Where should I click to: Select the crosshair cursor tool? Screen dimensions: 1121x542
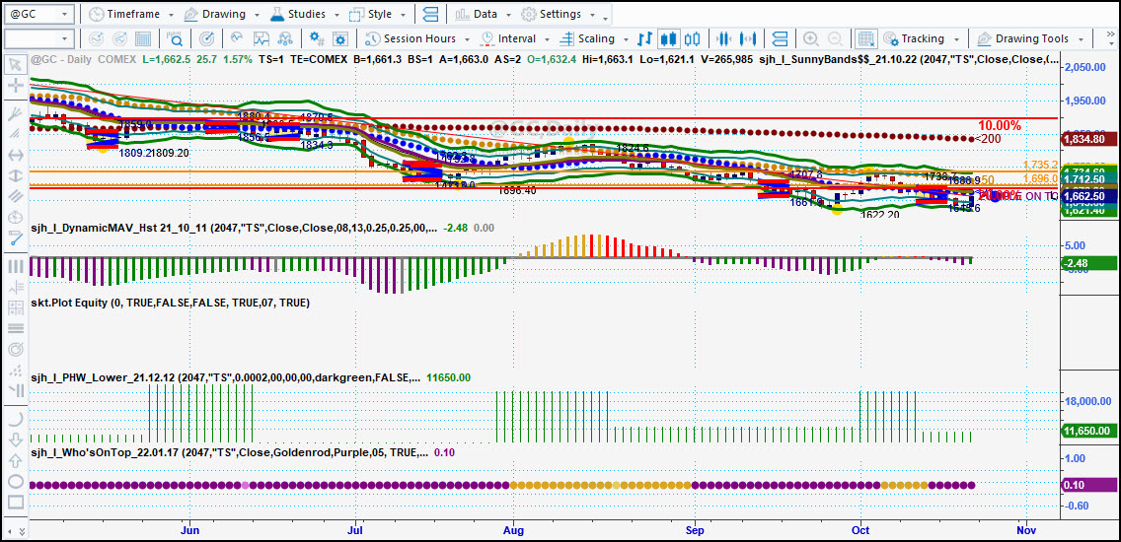pos(14,86)
